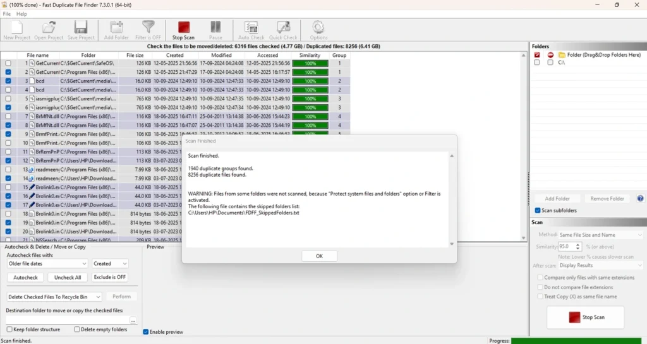Image resolution: width=647 pixels, height=344 pixels.
Task: Uncheck row 8 BrMfNt.dll checkbox
Action: click(x=8, y=125)
